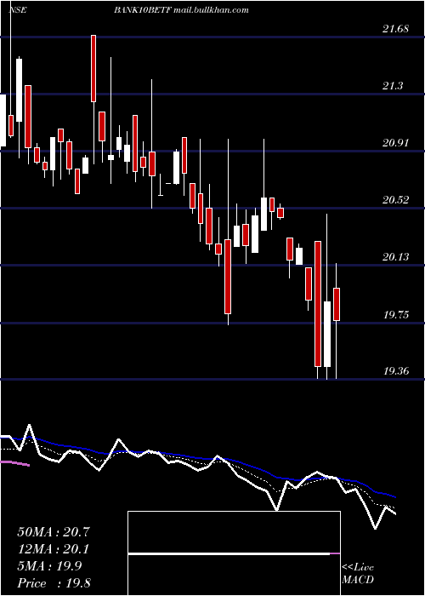Click the BANK10BETF mail.bullkhan.com title

pyautogui.click(x=181, y=9)
